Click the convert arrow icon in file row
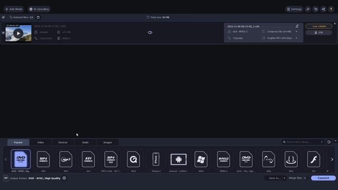Screen dimensions: 338x190 [150, 33]
